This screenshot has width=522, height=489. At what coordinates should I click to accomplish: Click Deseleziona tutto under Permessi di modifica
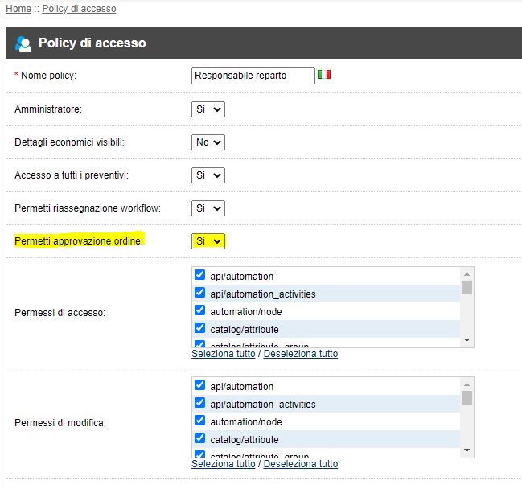pyautogui.click(x=301, y=464)
